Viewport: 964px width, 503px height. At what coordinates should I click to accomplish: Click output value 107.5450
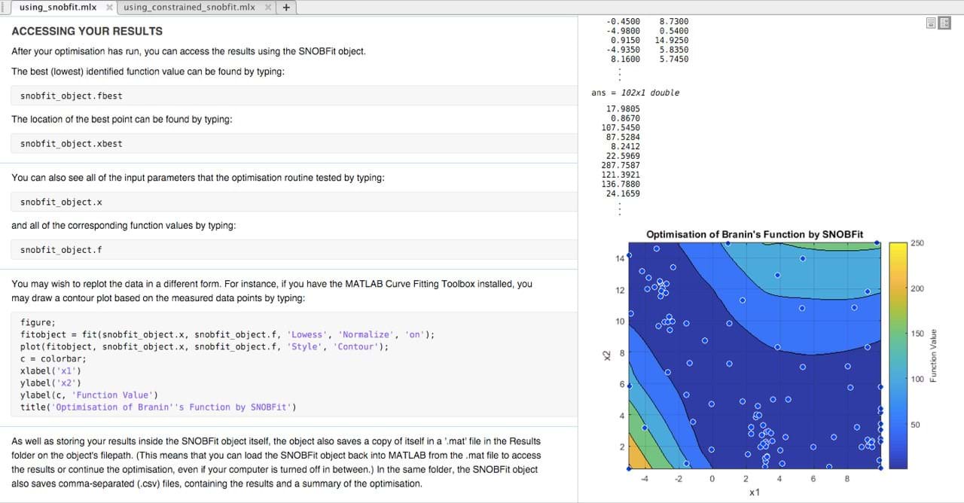[621, 128]
